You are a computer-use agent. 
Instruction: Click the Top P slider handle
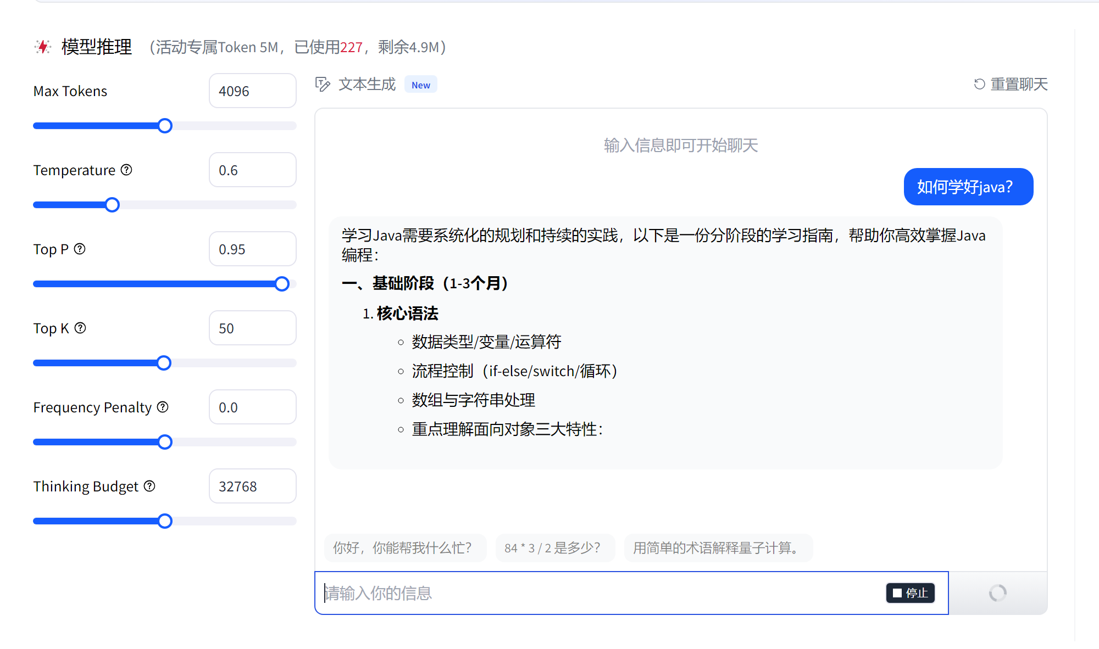coord(282,284)
